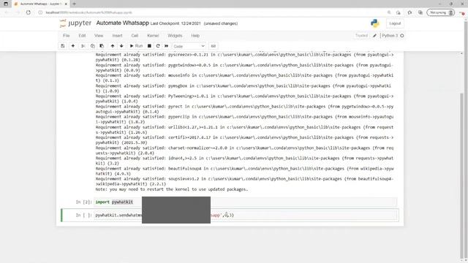
Task: Insert a new cell below with plus icon
Action: pos(73,46)
